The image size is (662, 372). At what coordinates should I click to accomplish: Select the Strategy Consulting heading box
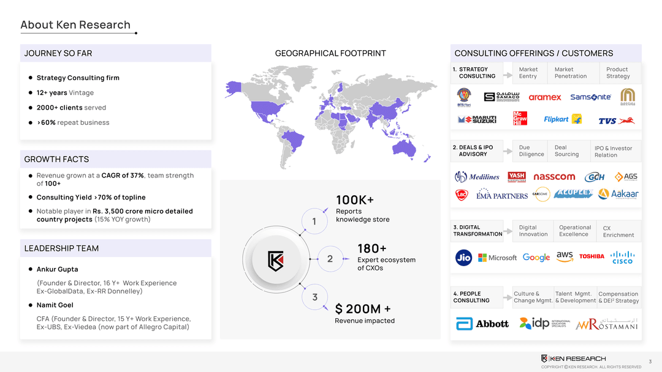pos(477,73)
